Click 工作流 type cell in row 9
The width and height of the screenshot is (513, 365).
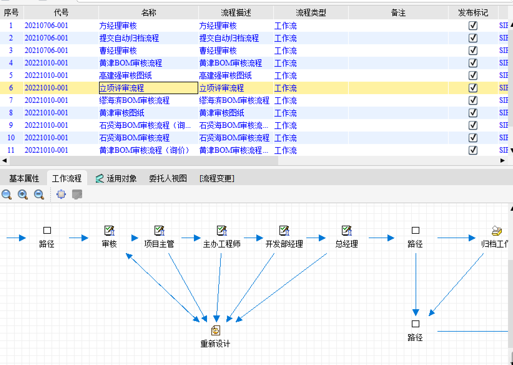coord(311,125)
